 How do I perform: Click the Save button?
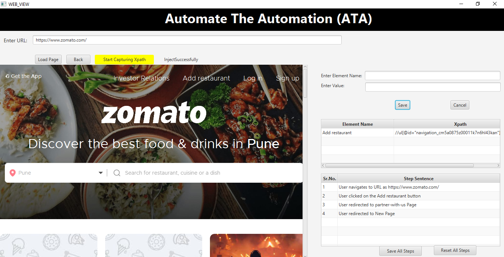403,105
